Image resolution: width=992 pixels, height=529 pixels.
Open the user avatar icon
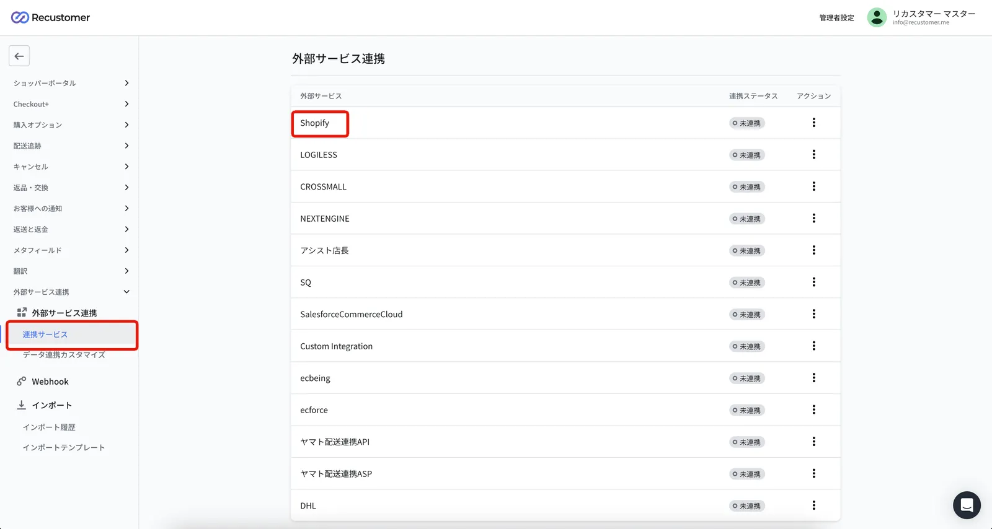(x=877, y=17)
